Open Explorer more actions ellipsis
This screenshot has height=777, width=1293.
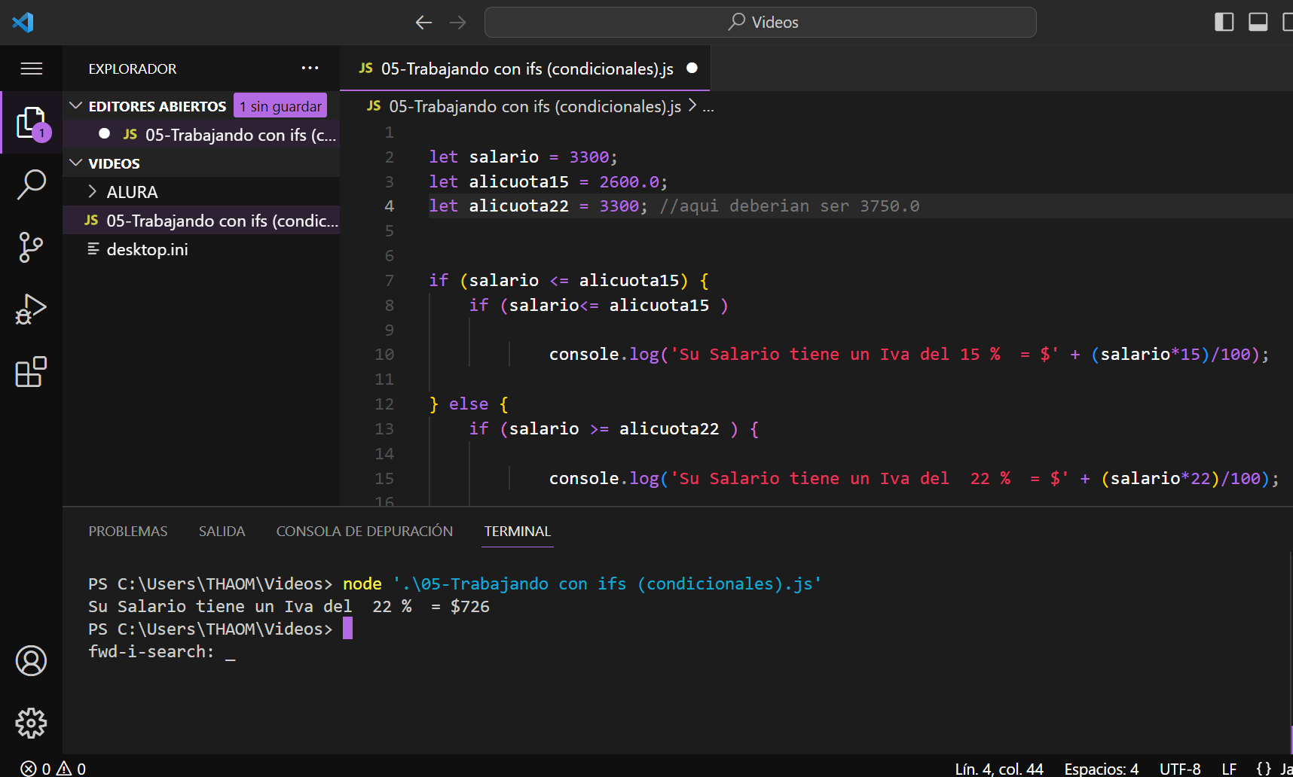[310, 69]
